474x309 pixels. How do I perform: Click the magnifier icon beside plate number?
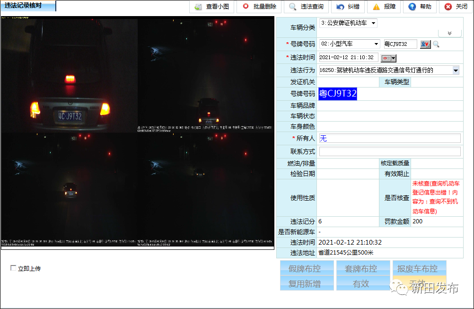pos(436,44)
